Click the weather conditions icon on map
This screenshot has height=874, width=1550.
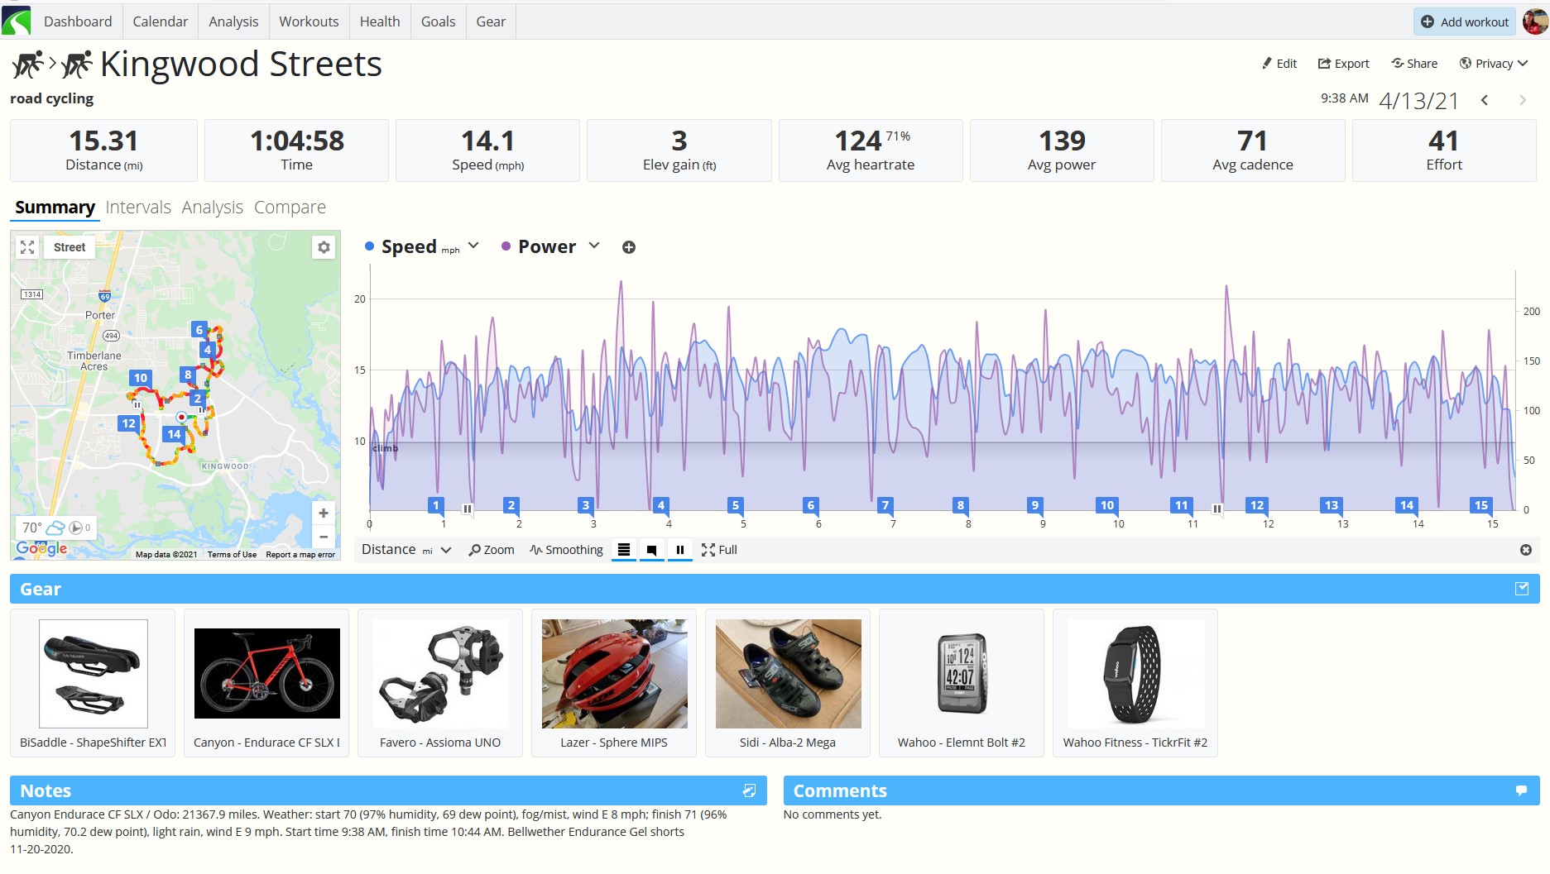point(55,528)
